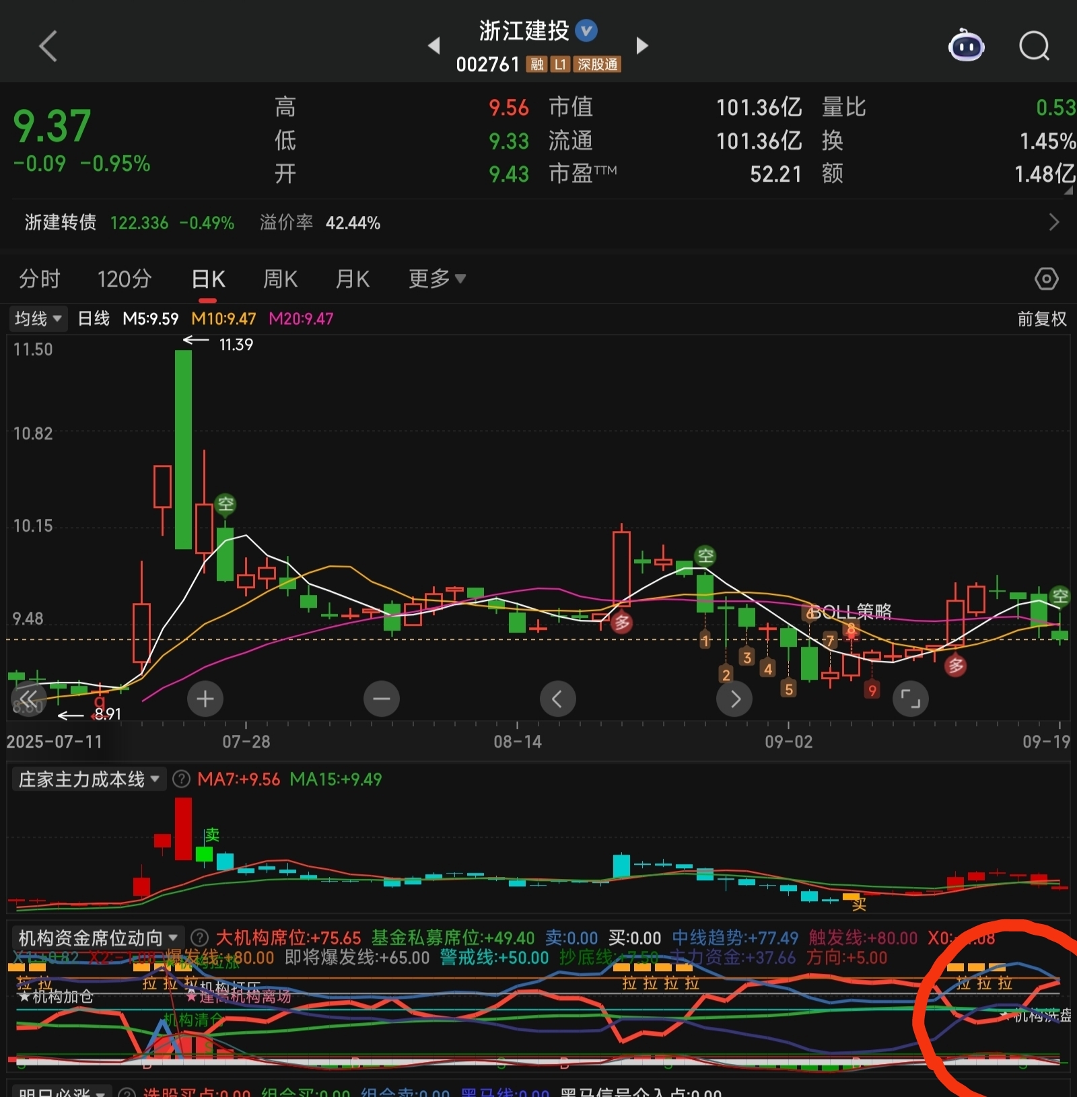1077x1097 pixels.
Task: Tap the L1 quote level tag
Action: coord(560,65)
